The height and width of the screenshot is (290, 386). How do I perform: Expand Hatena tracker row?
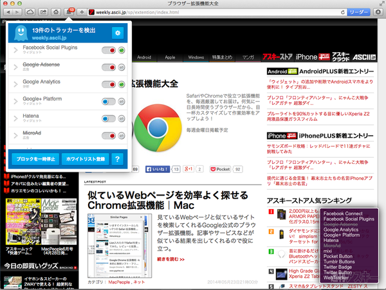coord(15,118)
